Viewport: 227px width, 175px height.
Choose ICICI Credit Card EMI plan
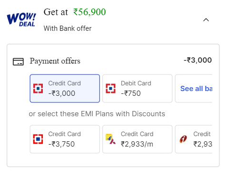[x=194, y=139]
